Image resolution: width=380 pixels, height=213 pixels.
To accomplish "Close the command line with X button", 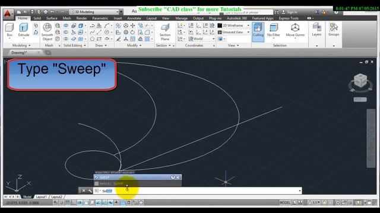I will point(84,191).
